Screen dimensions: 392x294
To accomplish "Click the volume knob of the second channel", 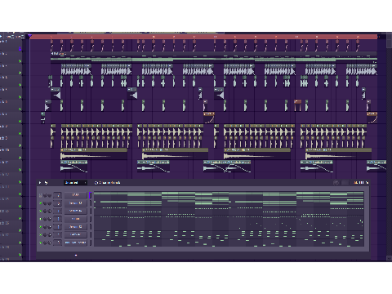I will click(50, 203).
